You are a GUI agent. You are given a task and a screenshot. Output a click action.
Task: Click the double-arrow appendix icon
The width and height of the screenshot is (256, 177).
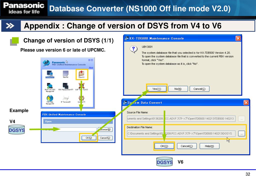[x=10, y=26]
